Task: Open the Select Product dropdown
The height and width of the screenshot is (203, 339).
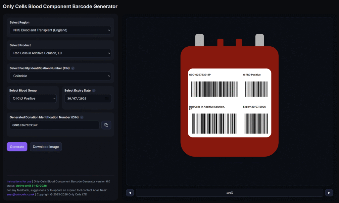Action: pyautogui.click(x=60, y=53)
